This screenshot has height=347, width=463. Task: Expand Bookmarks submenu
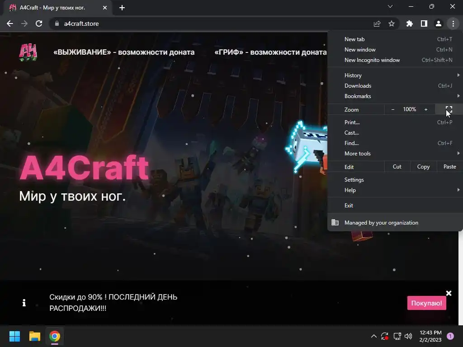pos(395,96)
